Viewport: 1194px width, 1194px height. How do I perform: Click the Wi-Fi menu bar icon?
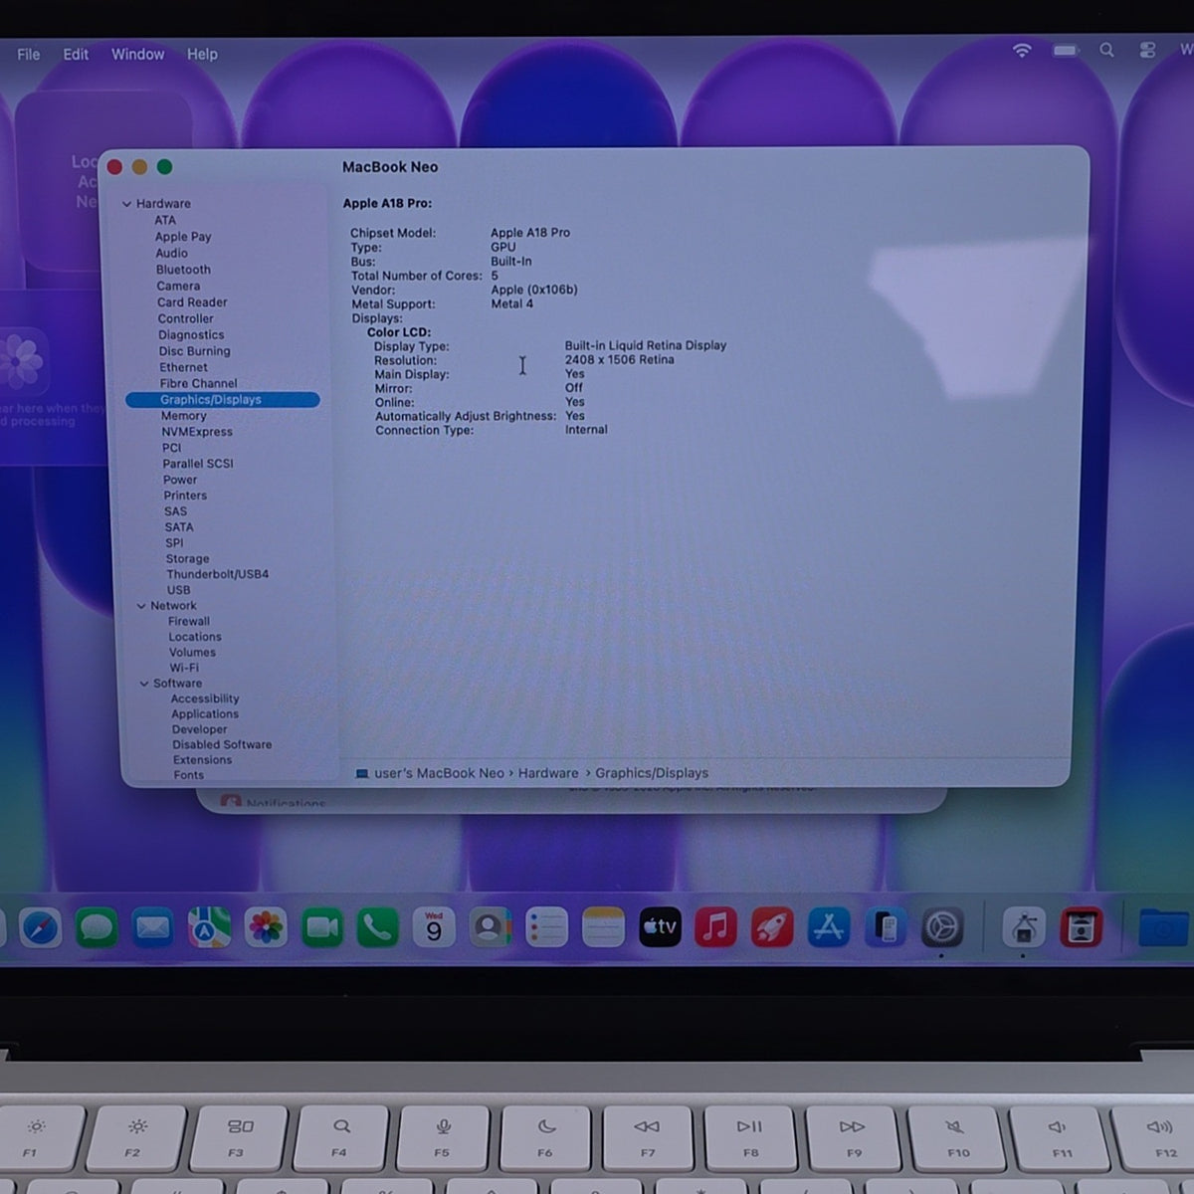pyautogui.click(x=1022, y=50)
